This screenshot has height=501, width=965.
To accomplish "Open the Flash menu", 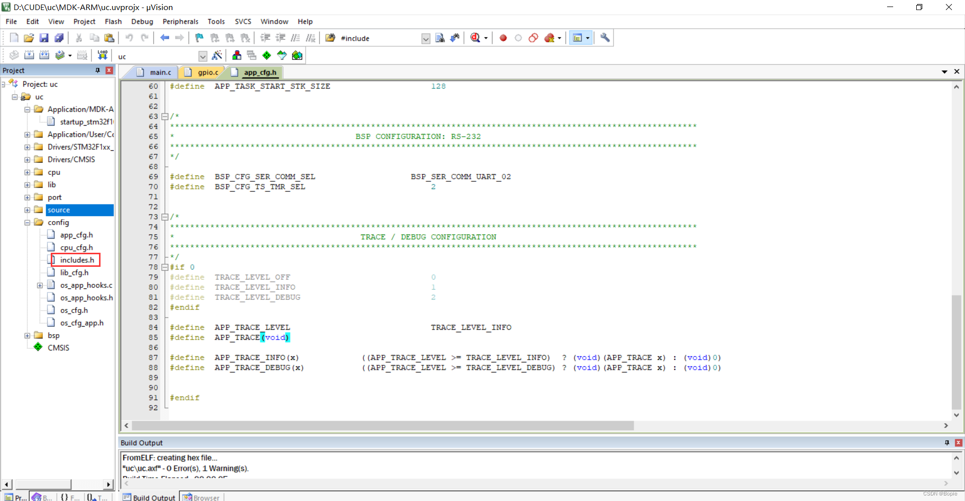I will coord(113,22).
